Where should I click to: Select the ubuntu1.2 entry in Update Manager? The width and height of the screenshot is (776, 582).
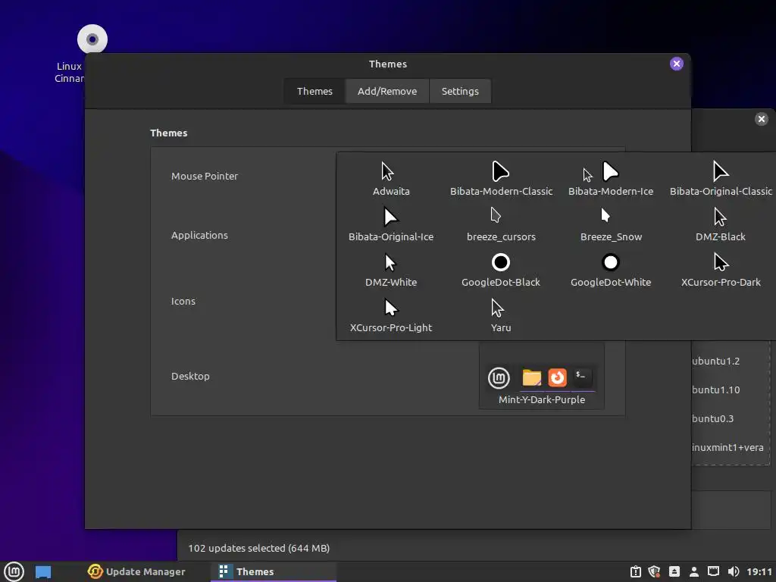coord(715,361)
